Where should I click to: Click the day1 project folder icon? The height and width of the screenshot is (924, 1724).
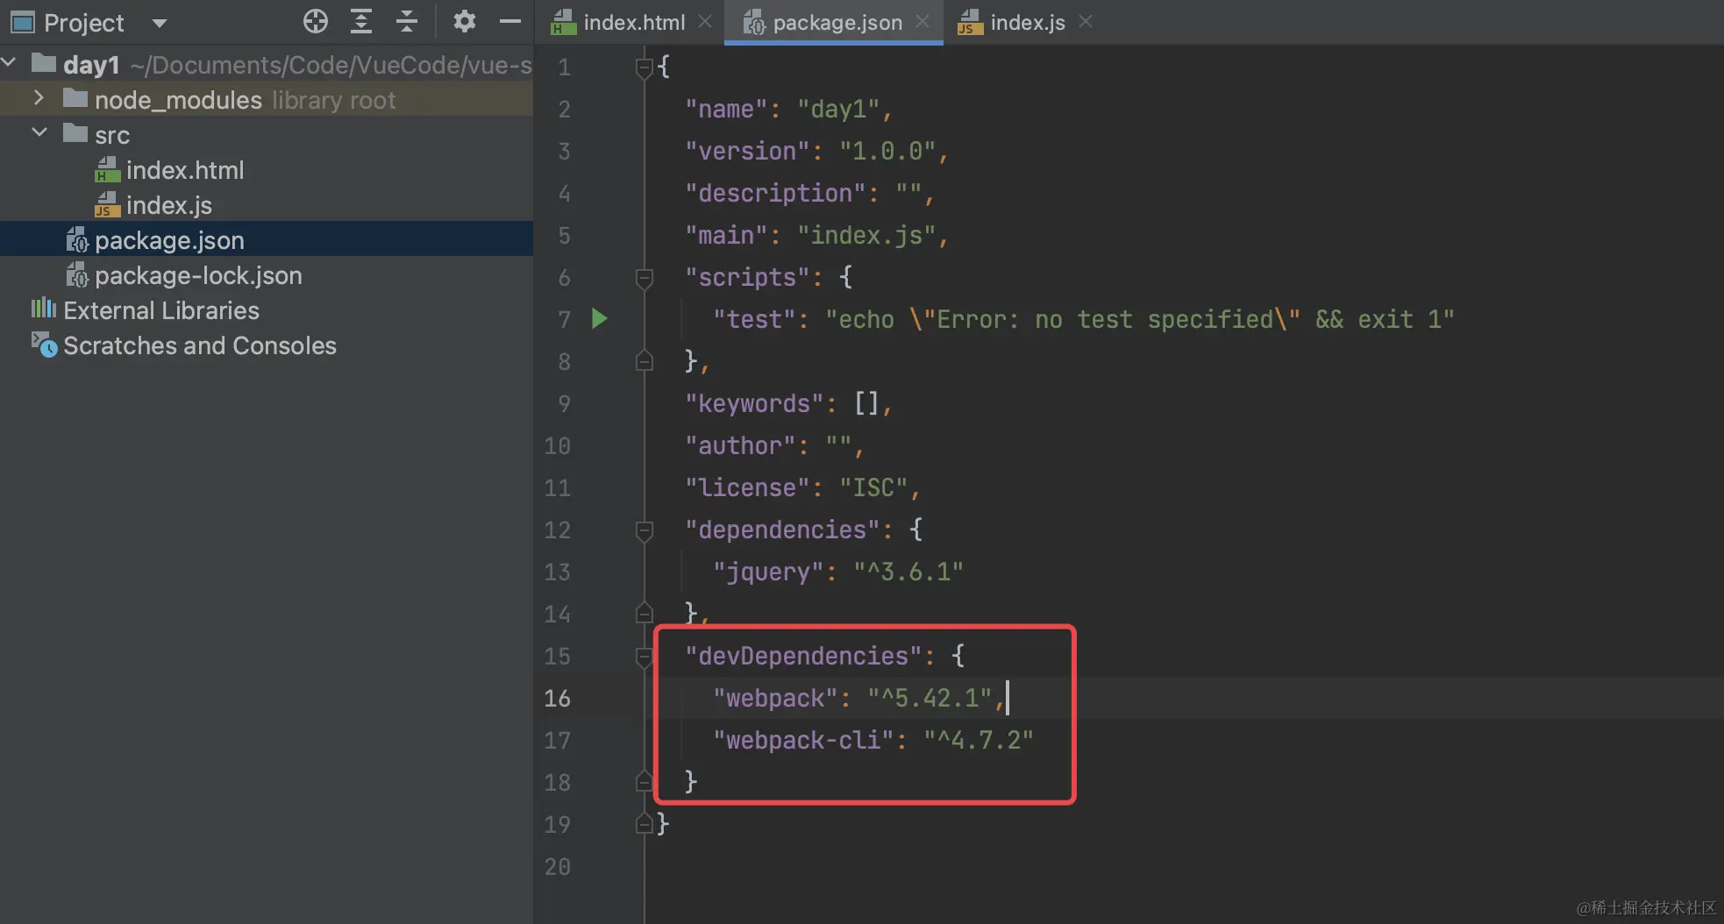click(x=44, y=63)
